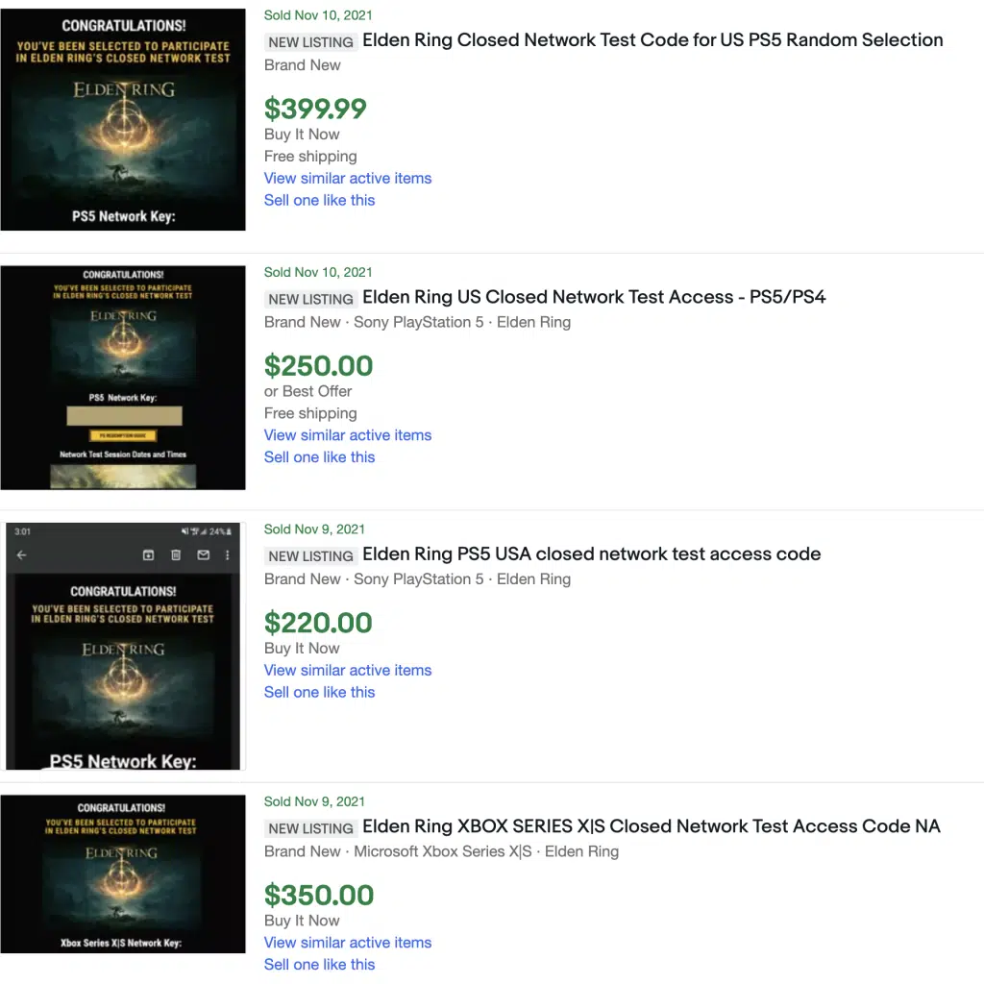Click 'Sell one like this' under the $220.00 listing
The height and width of the screenshot is (984, 984).
[x=319, y=693]
